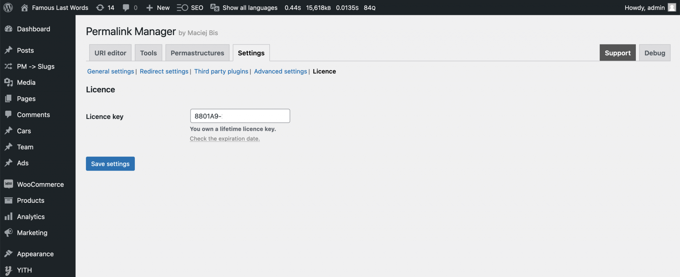
Task: Click the comments bubble icon in toolbar
Action: click(126, 8)
